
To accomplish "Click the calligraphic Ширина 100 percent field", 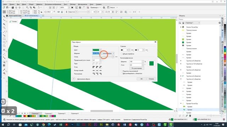I will point(135,62).
